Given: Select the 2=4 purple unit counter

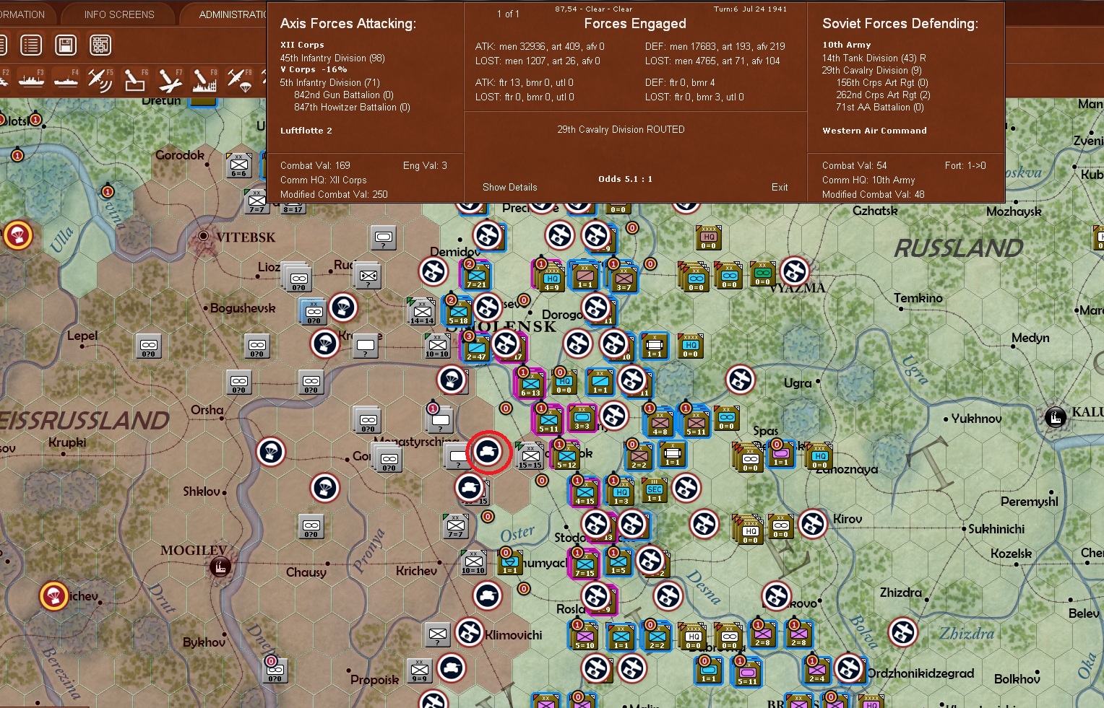Looking at the screenshot, I should 816,670.
